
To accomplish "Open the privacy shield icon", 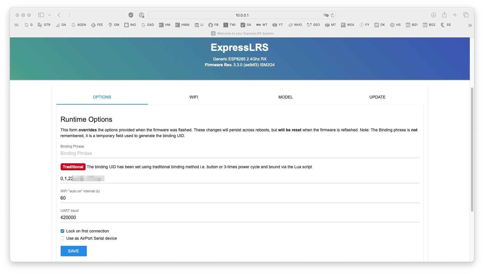I will [131, 15].
